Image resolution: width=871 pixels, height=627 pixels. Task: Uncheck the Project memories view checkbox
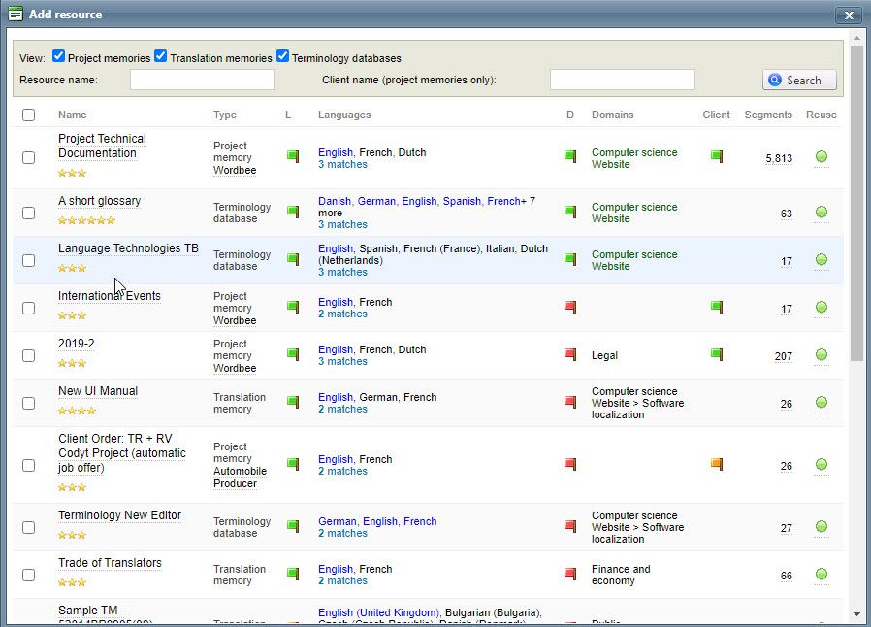pyautogui.click(x=59, y=56)
